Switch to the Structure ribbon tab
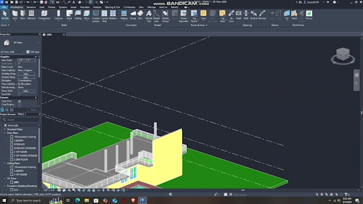Image resolution: width=363 pixels, height=204 pixels. pos(31,7)
